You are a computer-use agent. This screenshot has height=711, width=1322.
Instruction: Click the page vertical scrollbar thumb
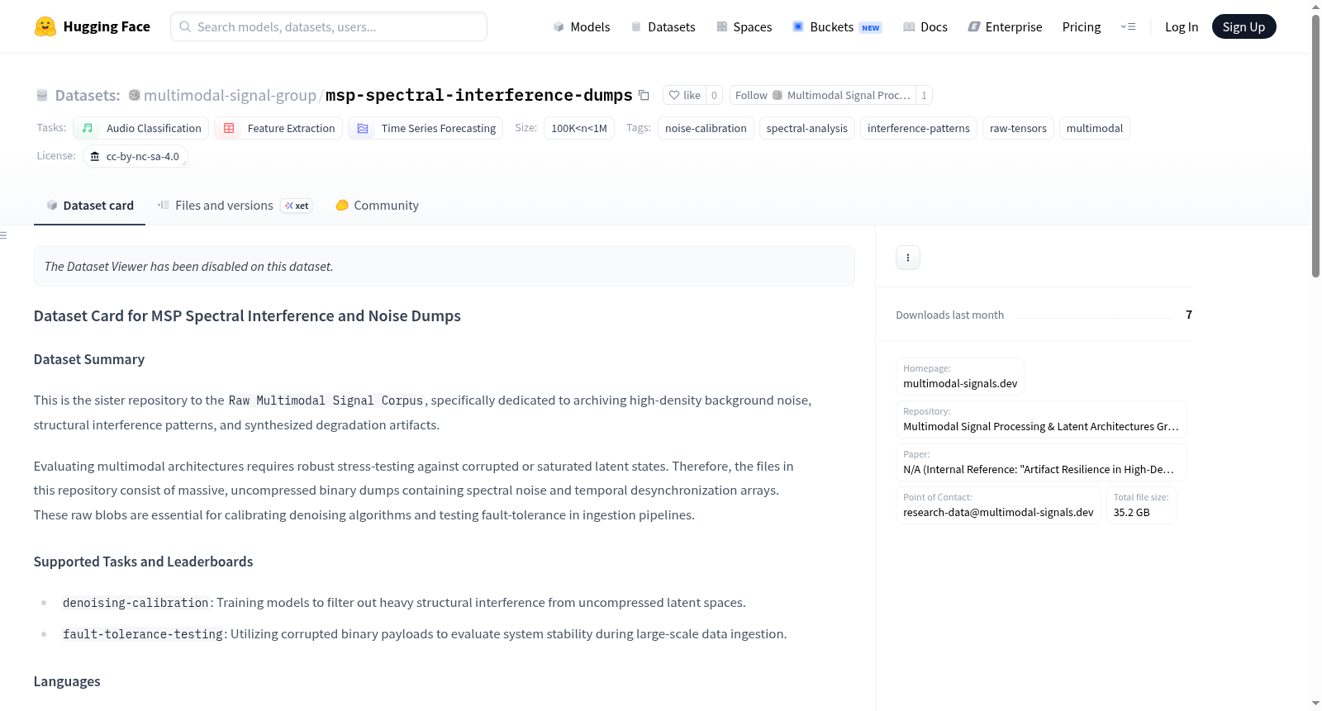[1316, 145]
